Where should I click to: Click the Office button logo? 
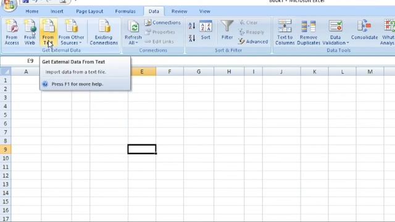coord(9,5)
